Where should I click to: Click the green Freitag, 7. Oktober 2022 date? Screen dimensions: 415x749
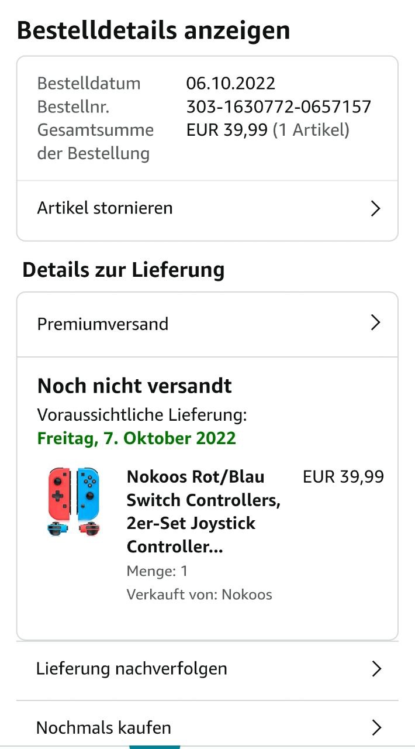pos(137,438)
